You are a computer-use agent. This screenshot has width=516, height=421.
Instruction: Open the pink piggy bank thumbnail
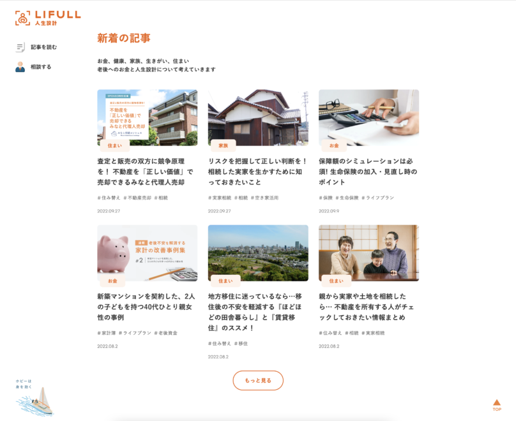(148, 253)
